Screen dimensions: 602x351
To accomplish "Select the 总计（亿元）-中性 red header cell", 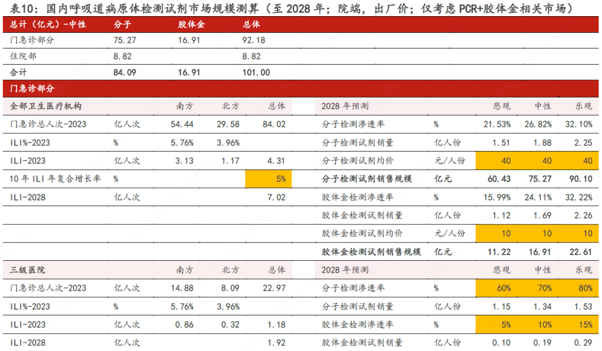I will click(x=48, y=25).
